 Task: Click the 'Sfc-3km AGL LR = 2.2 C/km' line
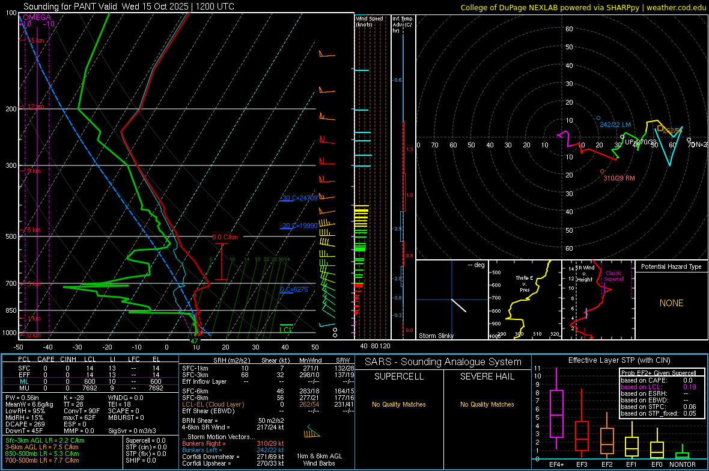[x=45, y=440]
